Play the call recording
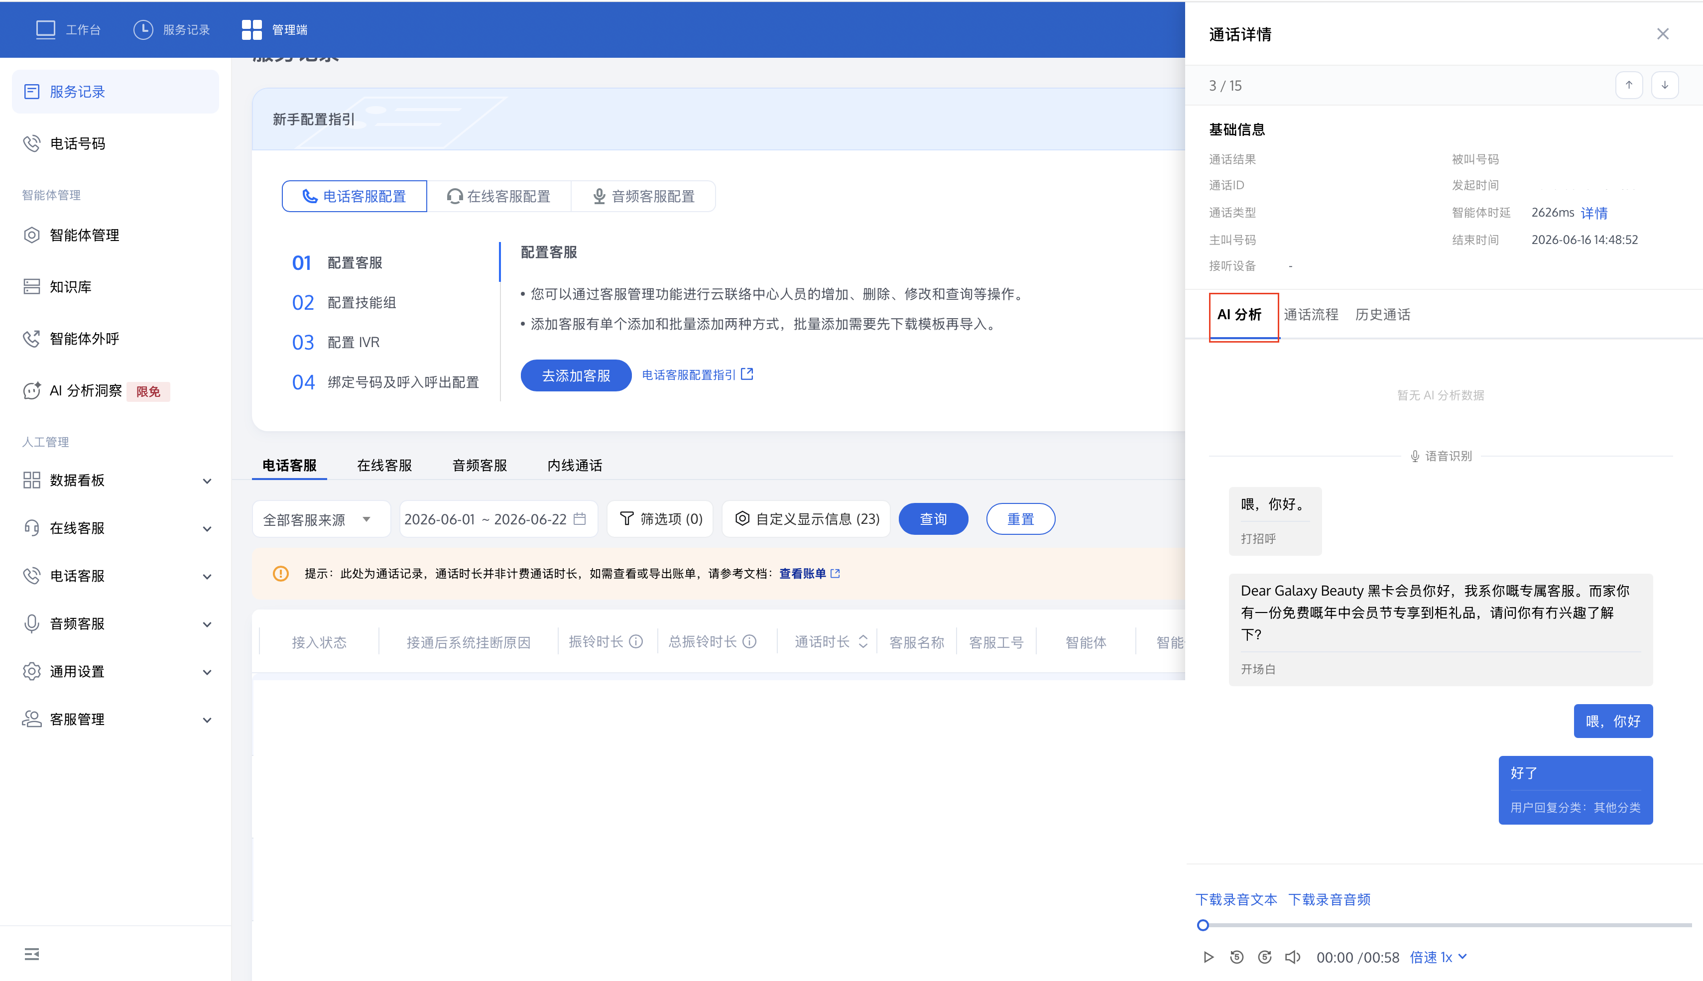The image size is (1703, 981). [1209, 958]
